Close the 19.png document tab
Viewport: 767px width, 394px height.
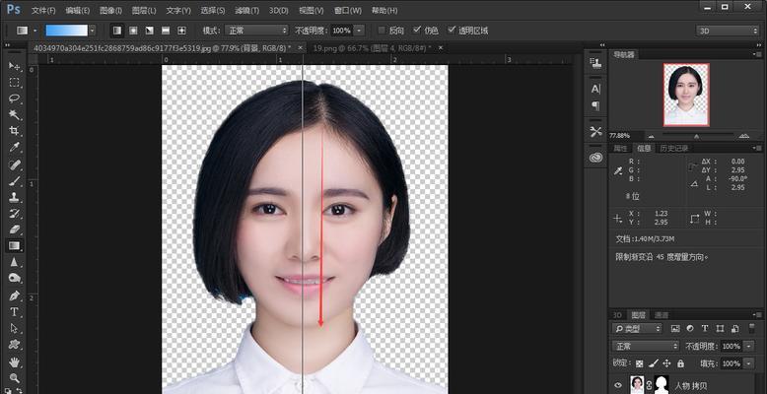click(441, 48)
